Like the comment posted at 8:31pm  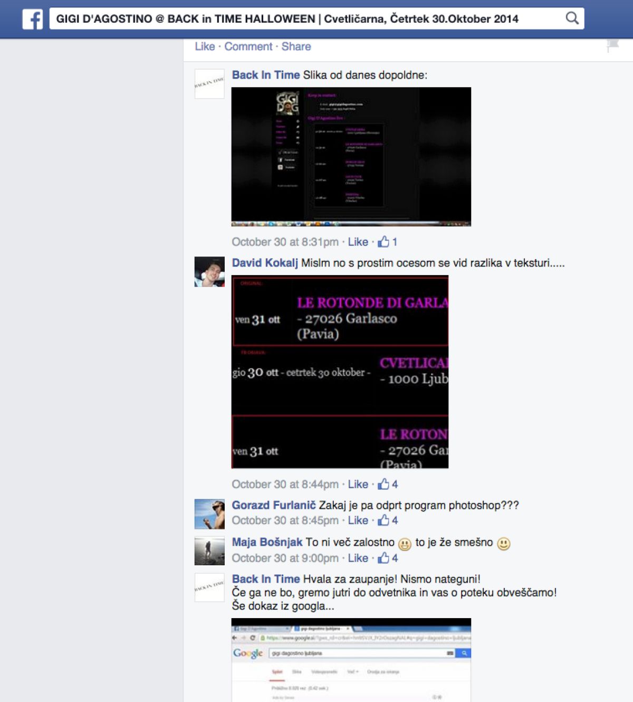[358, 242]
